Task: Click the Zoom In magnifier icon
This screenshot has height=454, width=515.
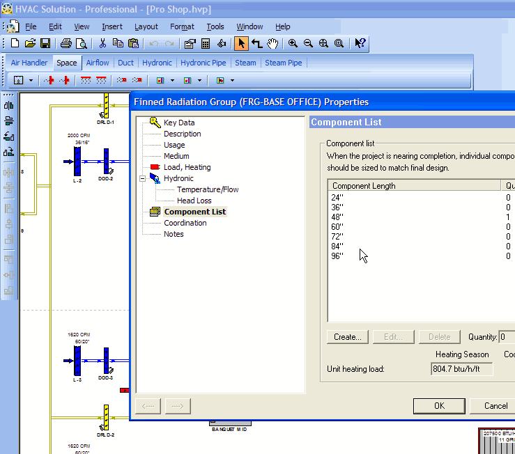Action: 293,43
